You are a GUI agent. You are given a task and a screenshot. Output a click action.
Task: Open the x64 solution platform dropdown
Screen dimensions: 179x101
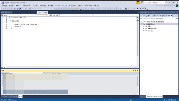coord(46,9)
